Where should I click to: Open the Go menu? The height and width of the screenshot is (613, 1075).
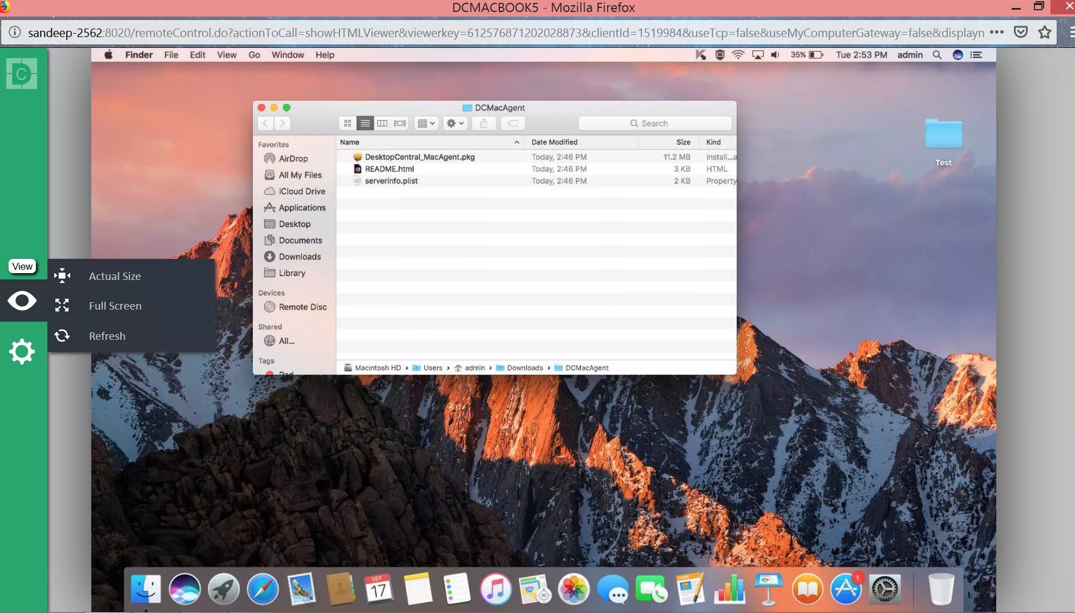(x=254, y=55)
